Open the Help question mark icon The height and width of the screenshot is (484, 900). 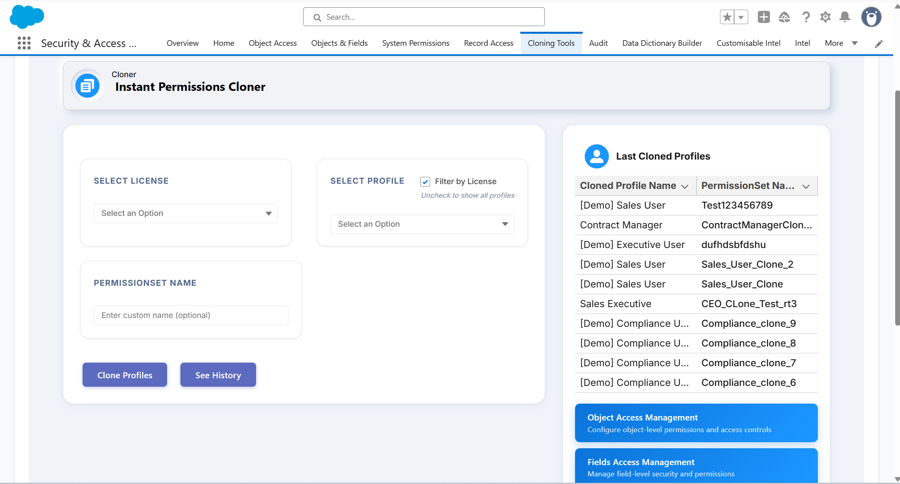click(806, 17)
